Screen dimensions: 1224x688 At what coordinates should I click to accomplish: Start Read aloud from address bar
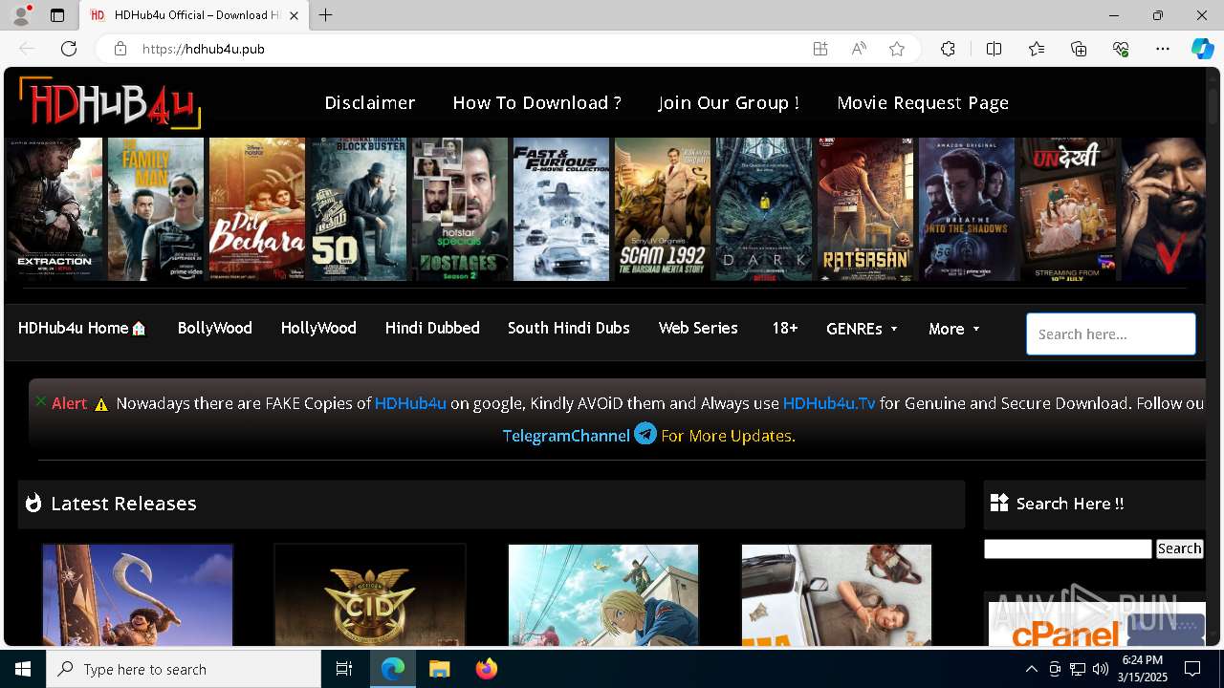859,49
